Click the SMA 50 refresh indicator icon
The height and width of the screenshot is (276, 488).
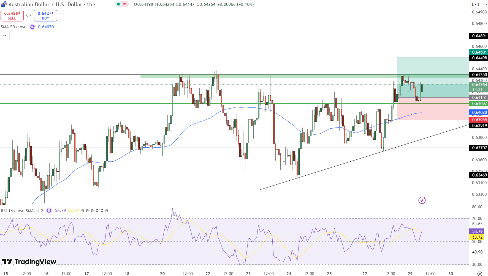pos(32,27)
